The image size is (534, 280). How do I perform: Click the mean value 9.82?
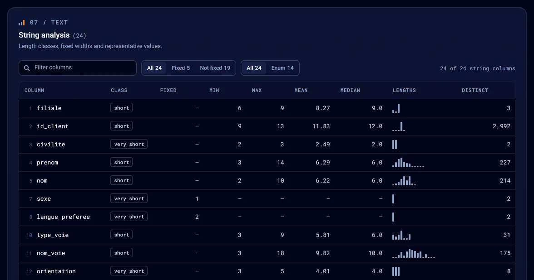click(x=323, y=253)
